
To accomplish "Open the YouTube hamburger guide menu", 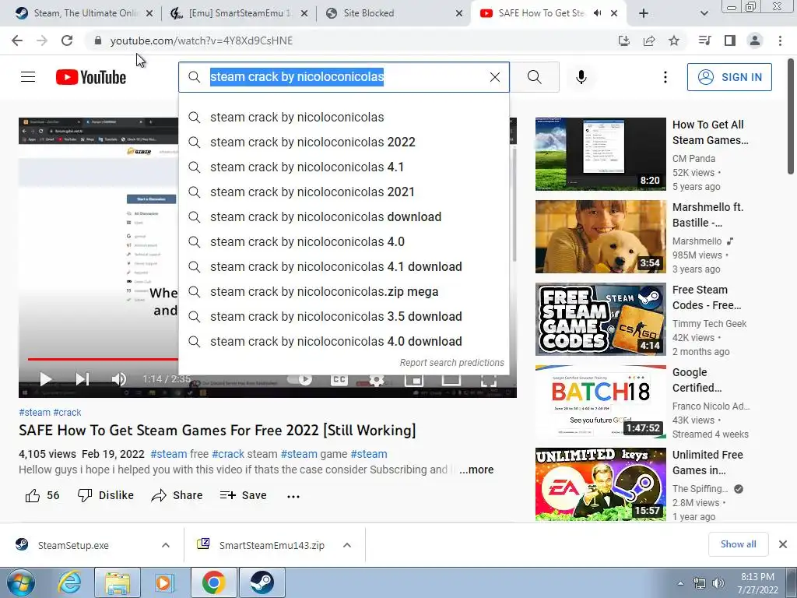I will point(28,77).
